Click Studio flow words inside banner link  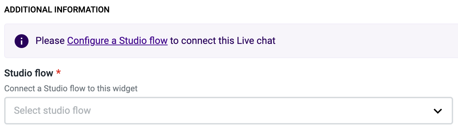point(143,41)
